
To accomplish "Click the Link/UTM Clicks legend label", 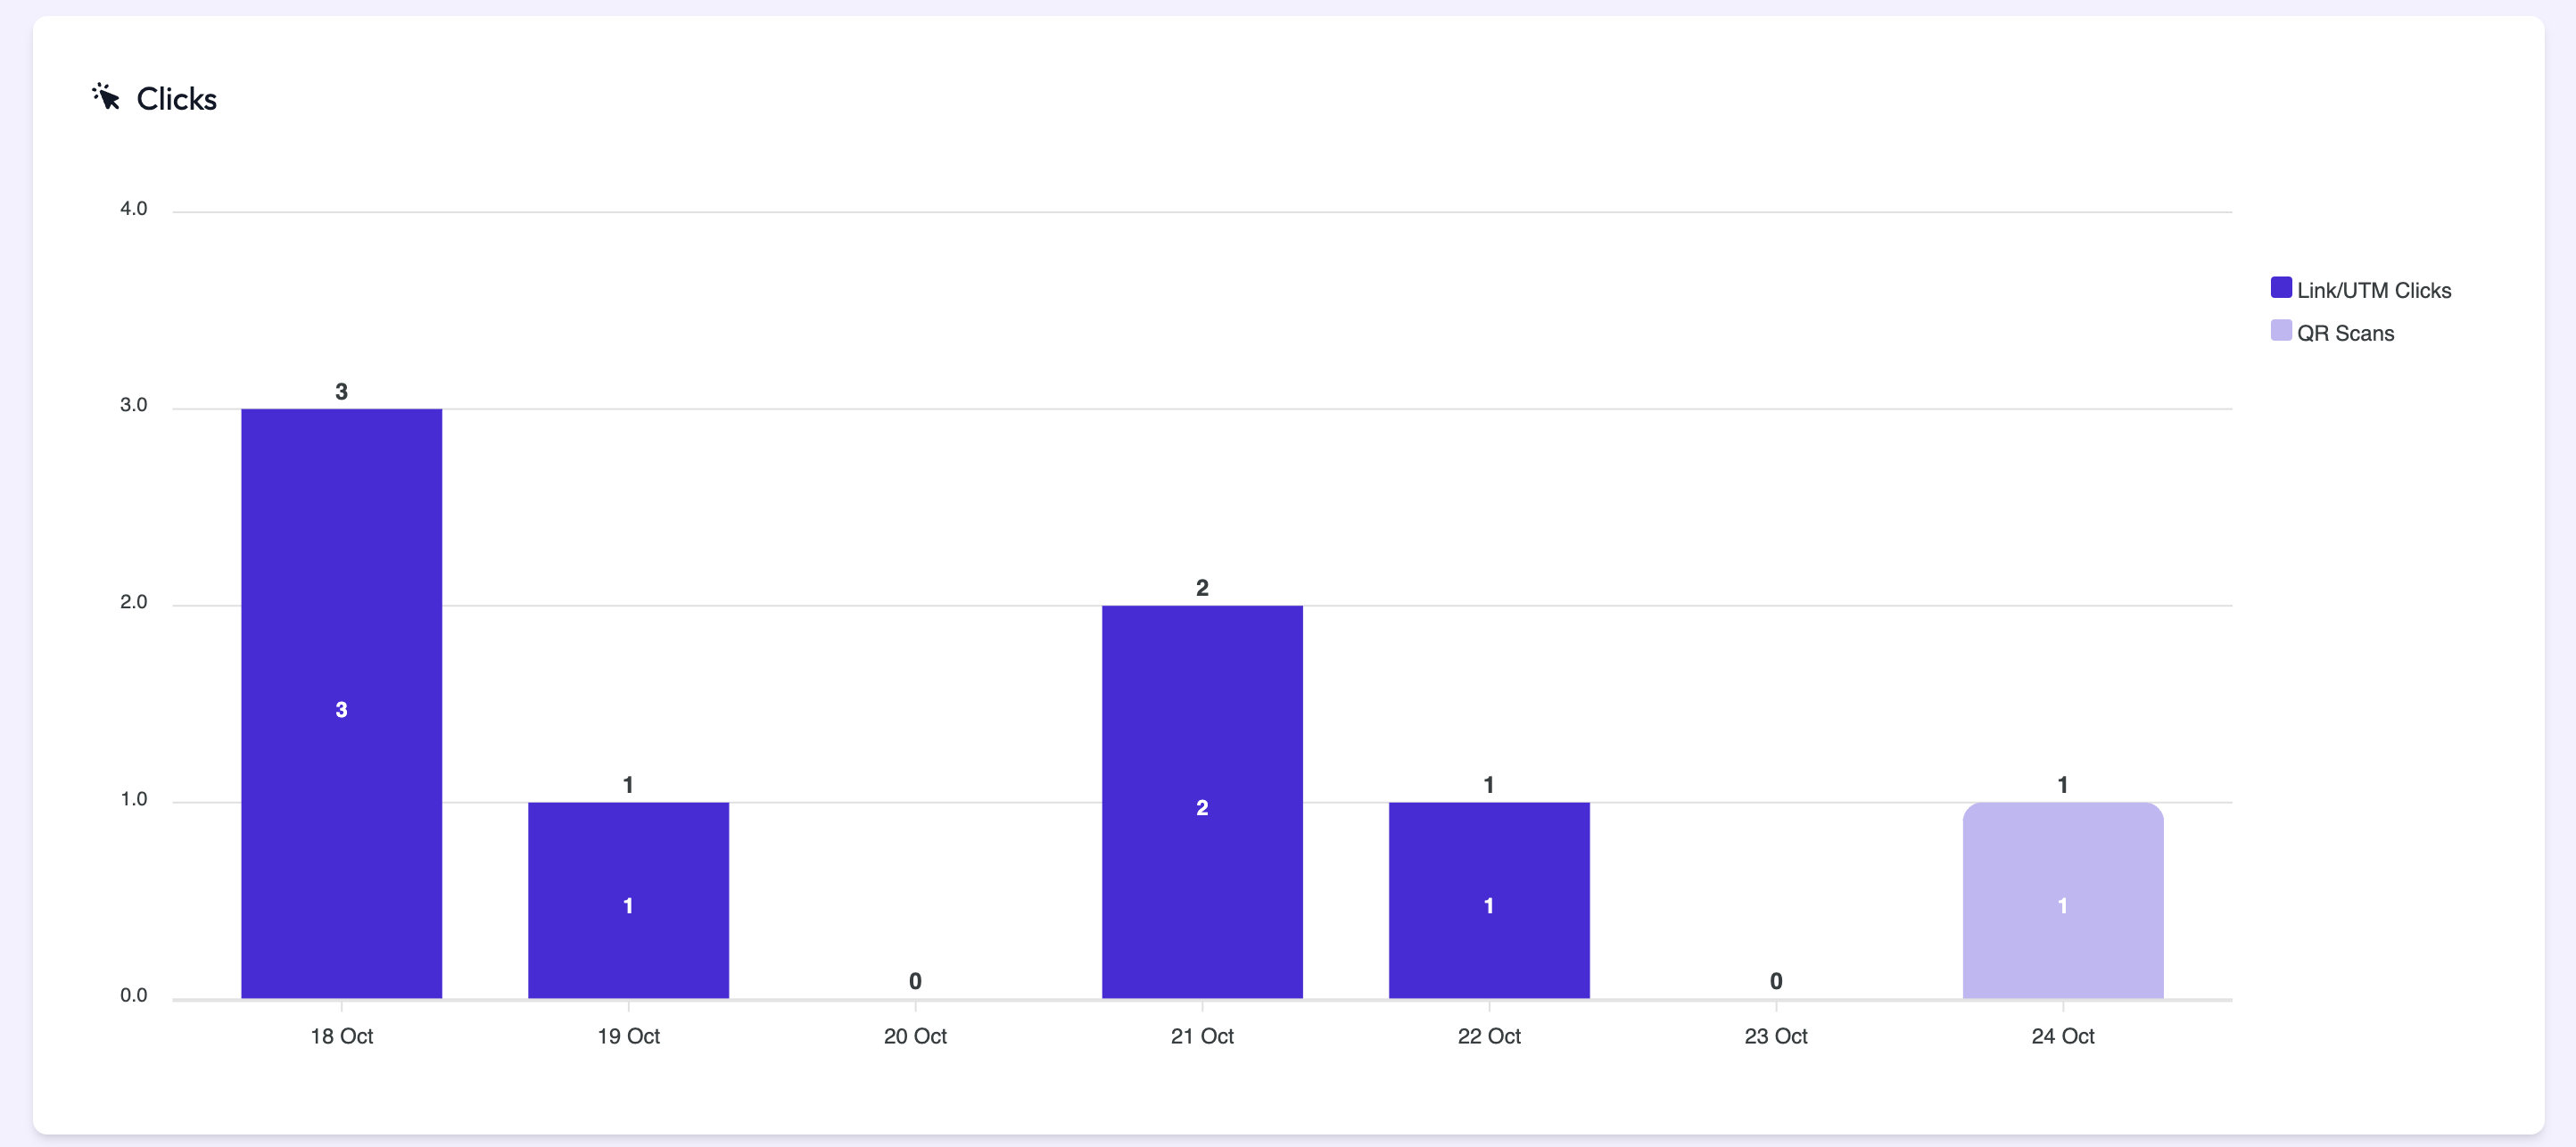I will click(x=2373, y=290).
